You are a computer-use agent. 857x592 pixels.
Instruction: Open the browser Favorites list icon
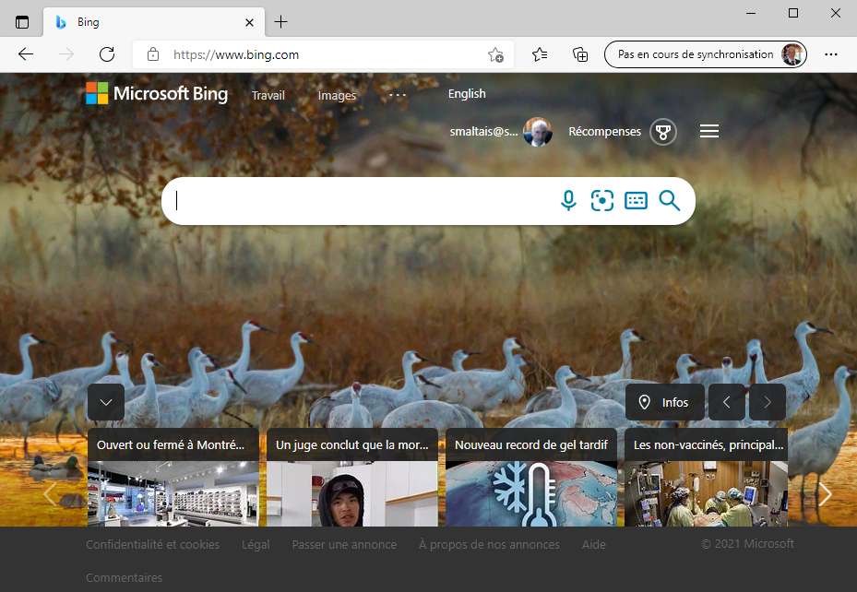(x=540, y=54)
